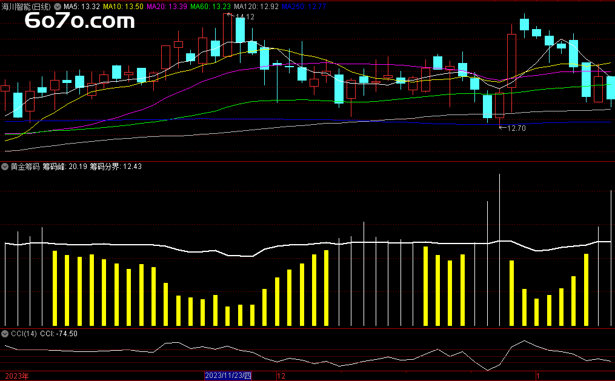Click the CCI(14) indicator name
Image resolution: width=615 pixels, height=381 pixels.
pos(24,334)
